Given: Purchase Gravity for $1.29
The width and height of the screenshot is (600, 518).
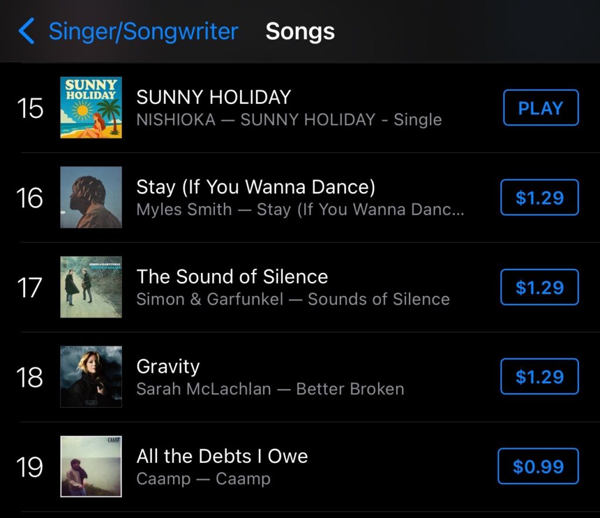Looking at the screenshot, I should (539, 377).
